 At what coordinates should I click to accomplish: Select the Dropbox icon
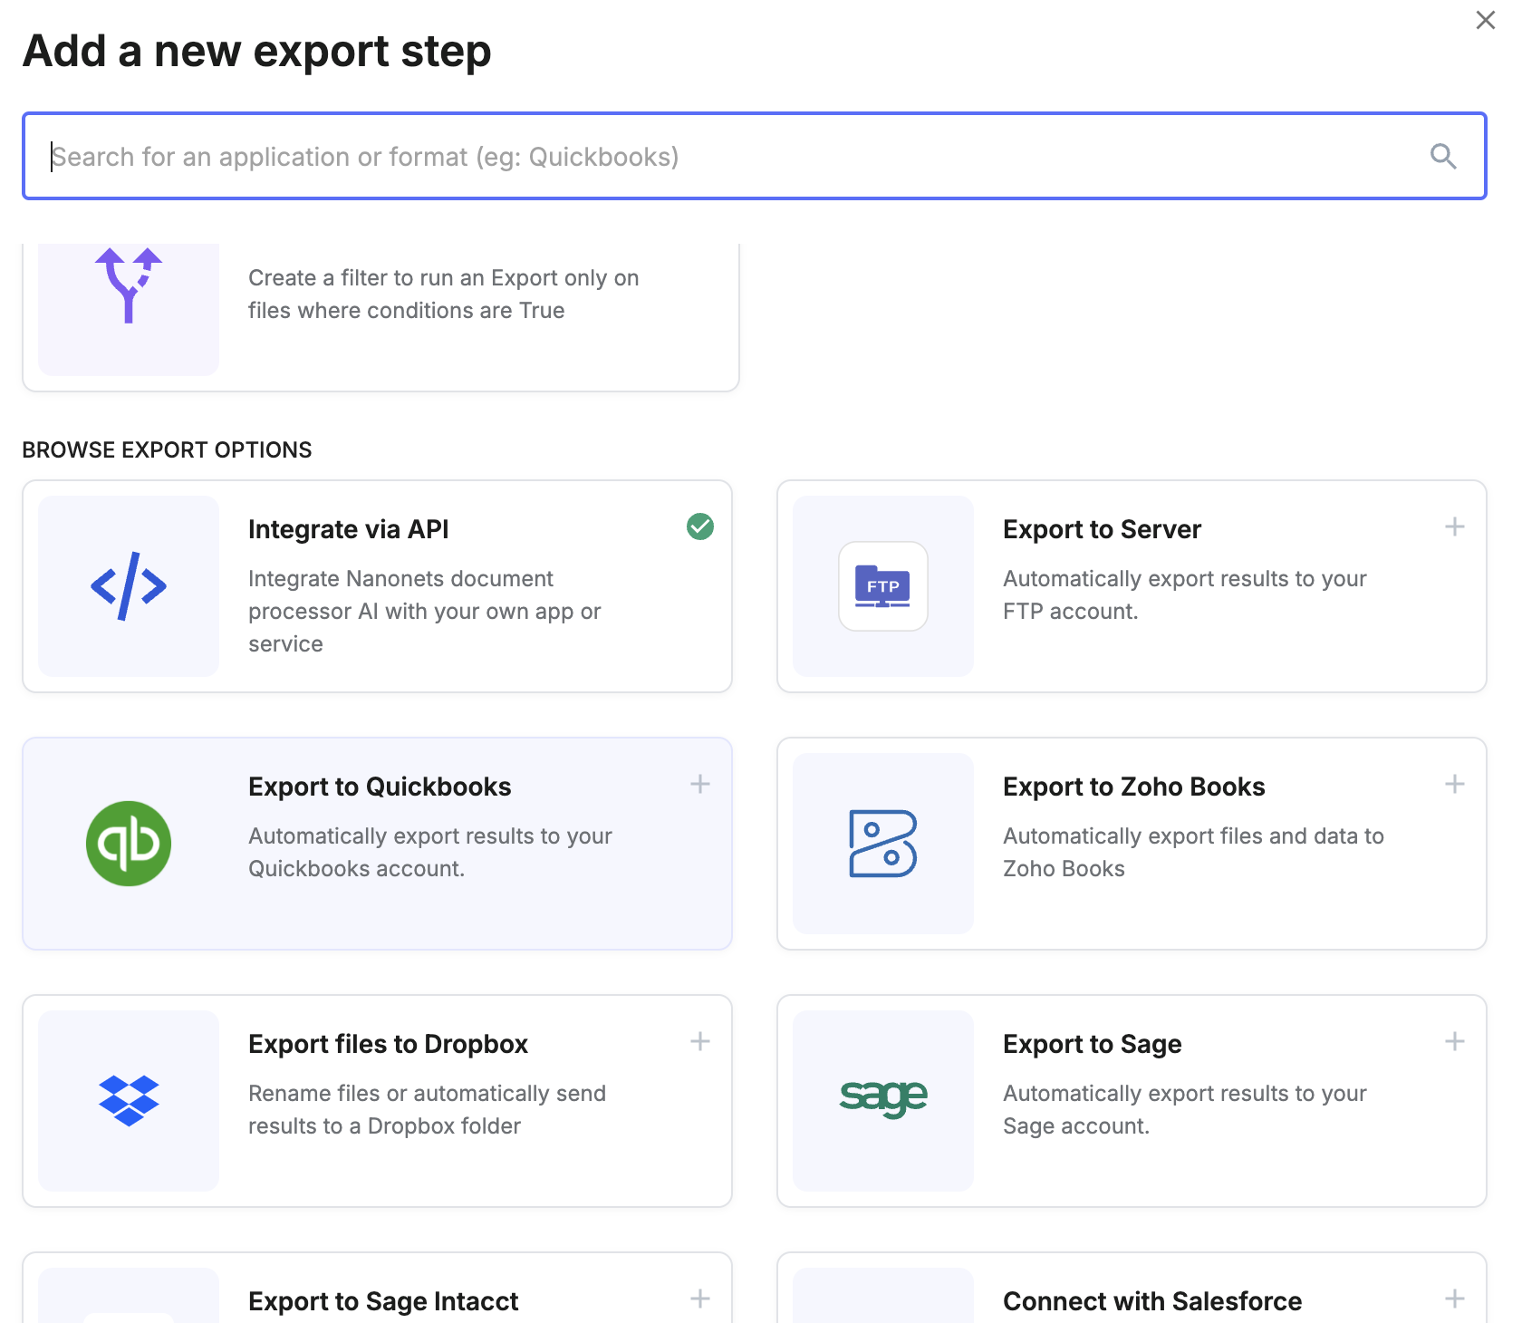click(127, 1100)
